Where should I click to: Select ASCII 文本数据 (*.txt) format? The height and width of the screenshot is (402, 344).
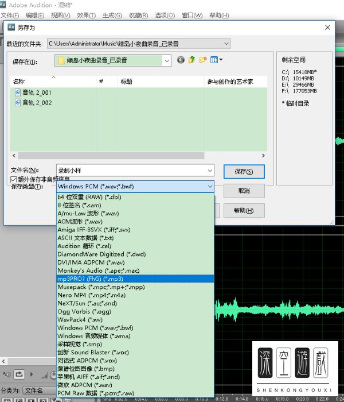(135, 238)
